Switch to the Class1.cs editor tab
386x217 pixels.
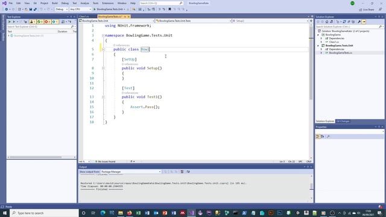[84, 16]
